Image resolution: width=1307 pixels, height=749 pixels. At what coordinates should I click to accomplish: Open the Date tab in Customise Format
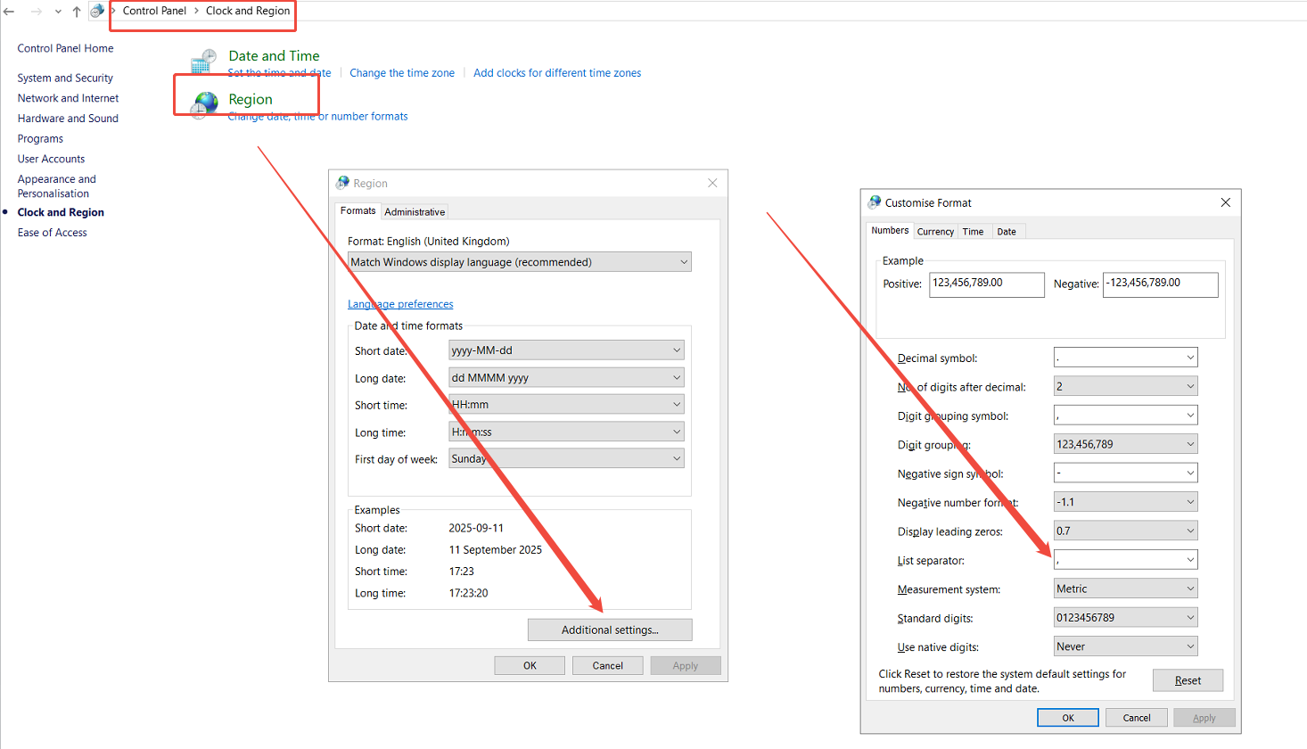1007,232
